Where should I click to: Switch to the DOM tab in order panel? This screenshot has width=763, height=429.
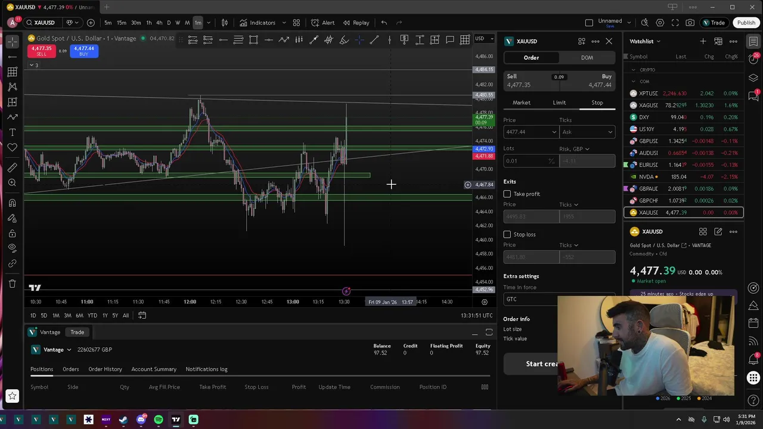(587, 58)
